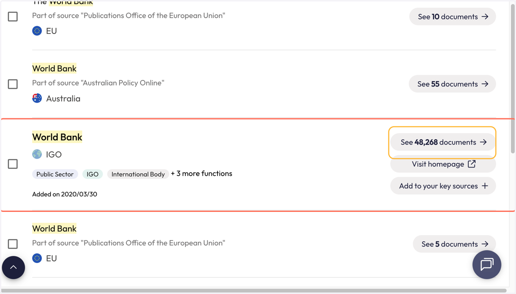Screen dimensions: 516x294
Task: Click the World Bank IGO heading
Action: point(57,137)
